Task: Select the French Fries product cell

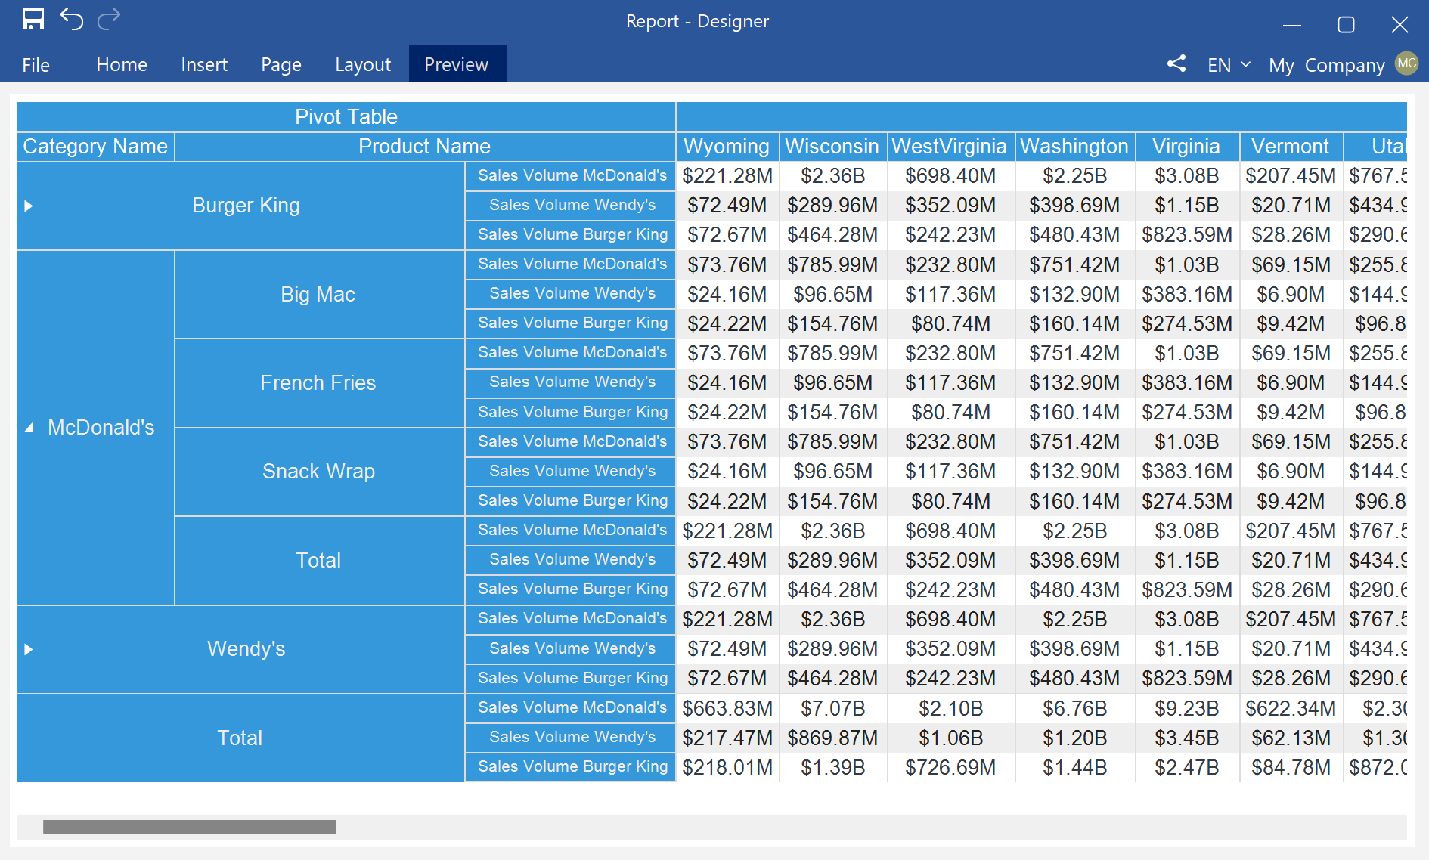Action: coord(318,383)
